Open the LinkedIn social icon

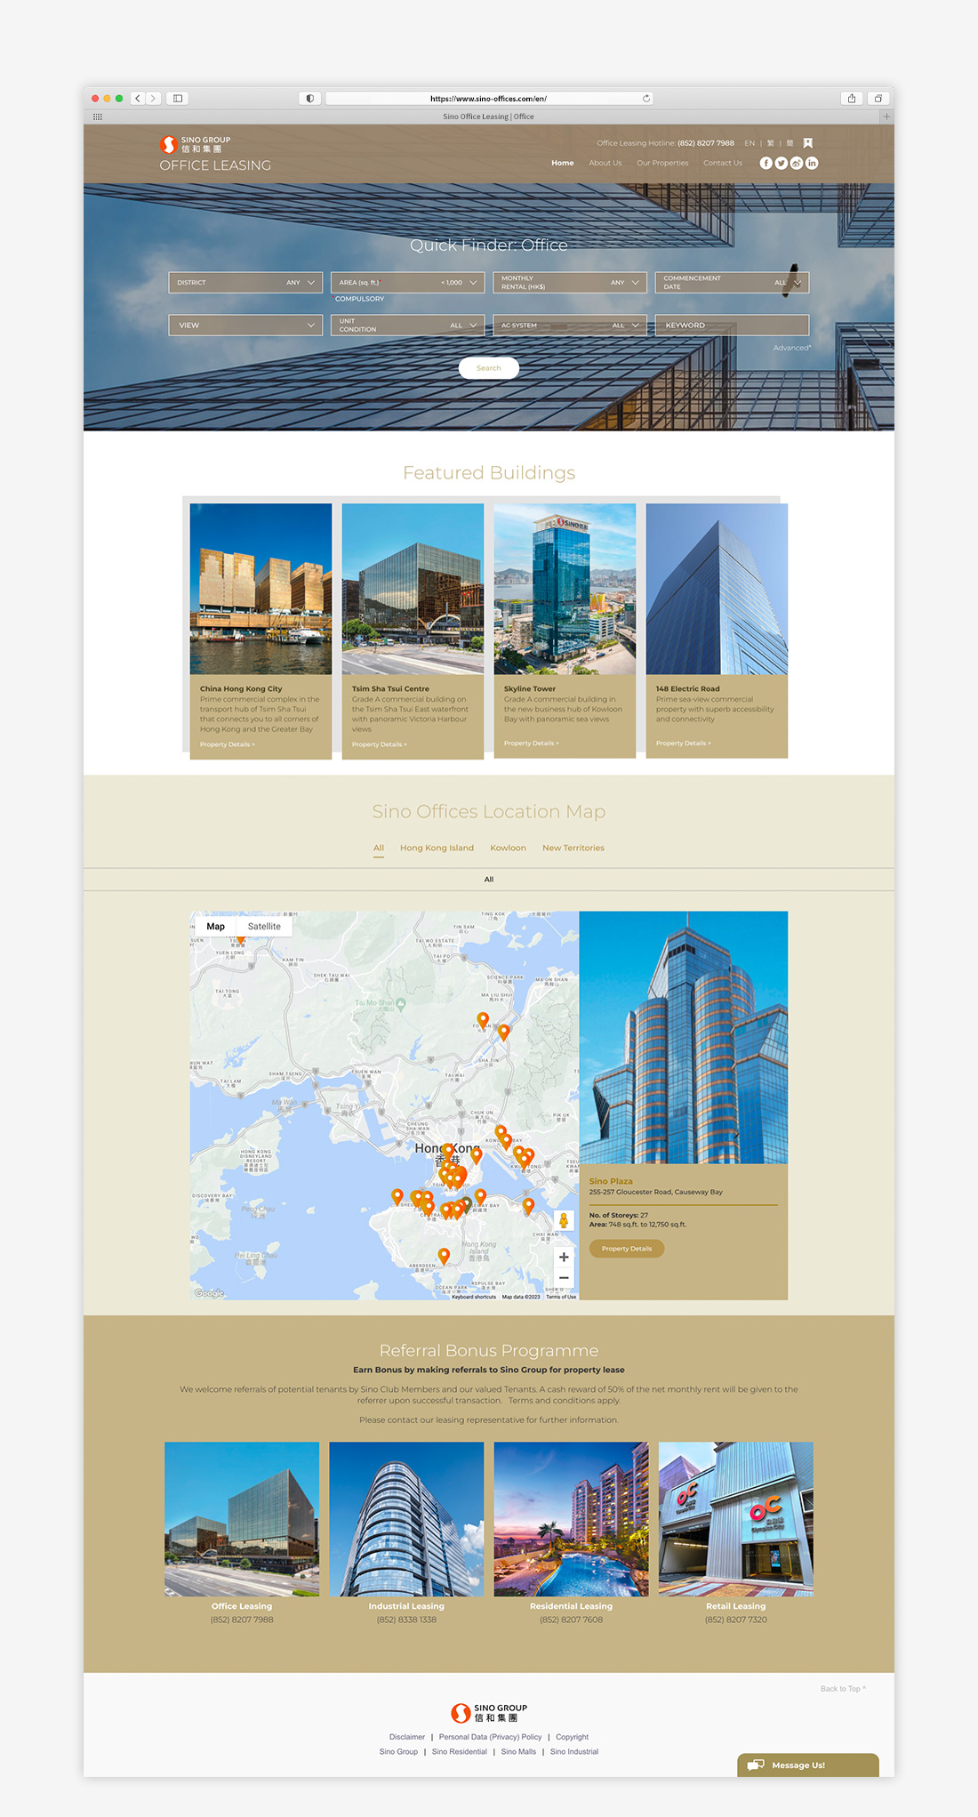point(812,163)
